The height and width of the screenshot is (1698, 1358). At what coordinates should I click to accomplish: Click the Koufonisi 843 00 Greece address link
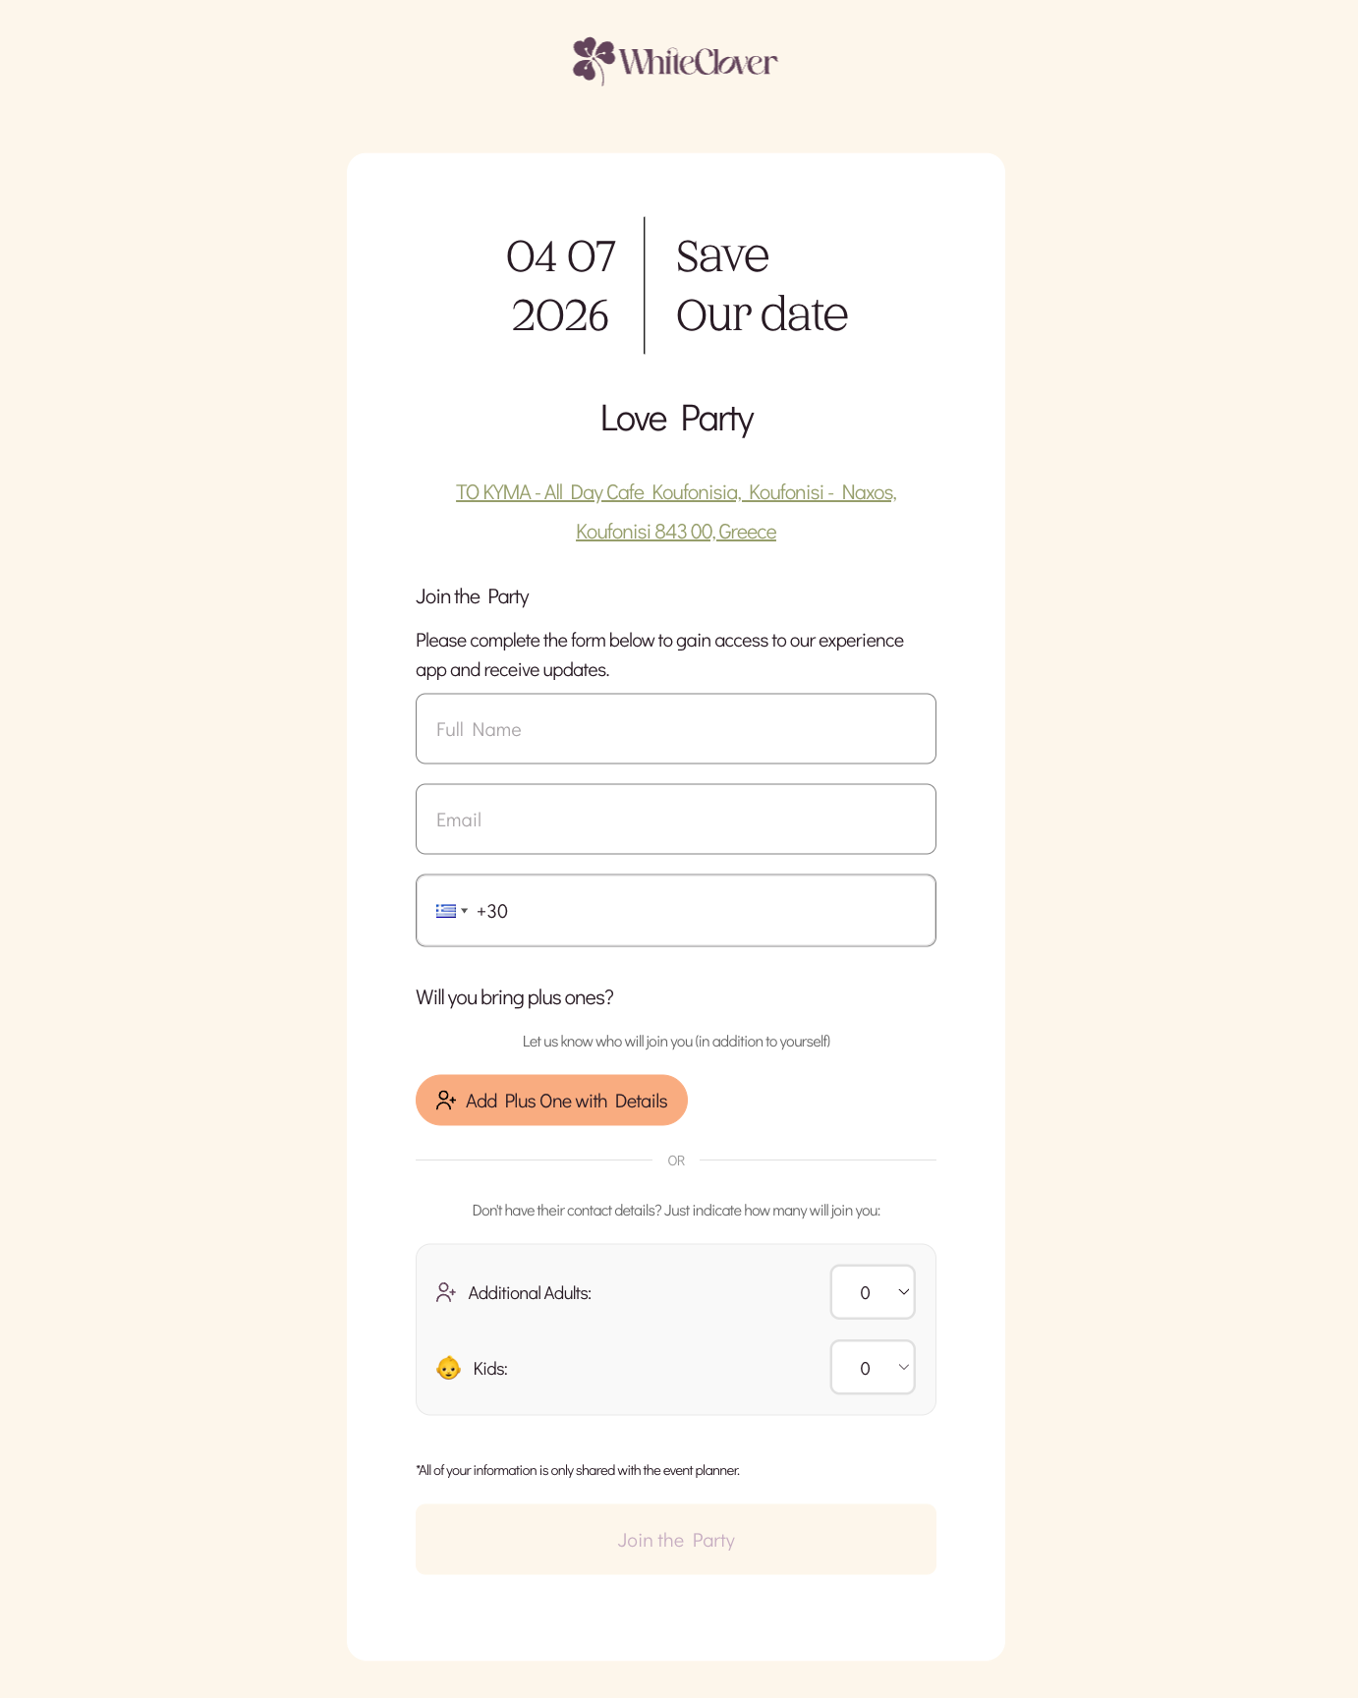675,531
